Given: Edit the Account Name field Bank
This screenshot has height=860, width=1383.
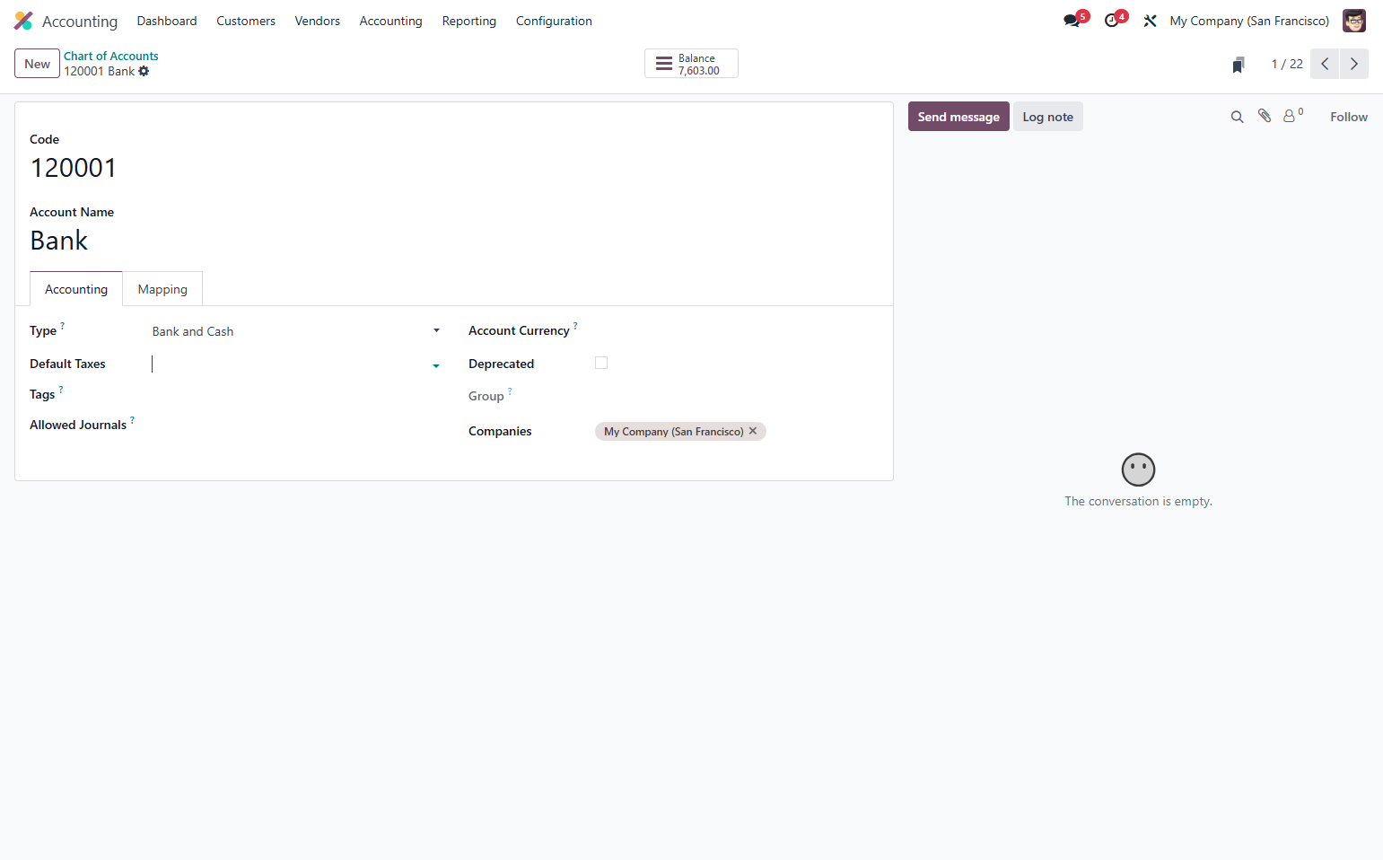Looking at the screenshot, I should pyautogui.click(x=59, y=241).
